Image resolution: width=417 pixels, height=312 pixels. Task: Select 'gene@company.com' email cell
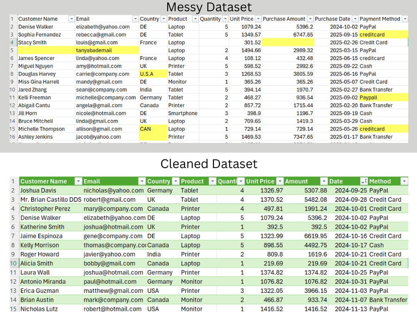click(x=114, y=236)
